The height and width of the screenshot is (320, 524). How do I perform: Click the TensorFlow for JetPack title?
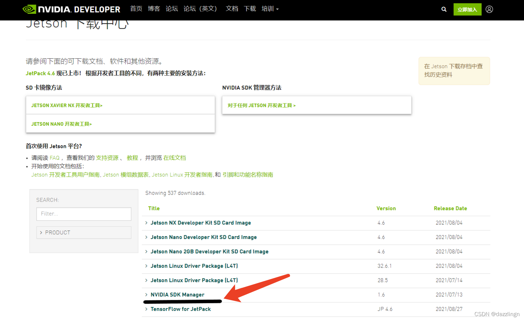tap(181, 309)
